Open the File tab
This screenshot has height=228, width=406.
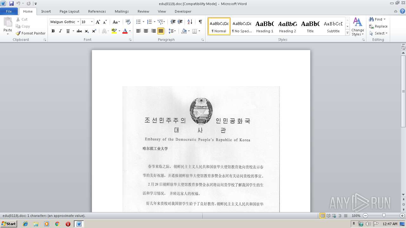[x=9, y=11]
